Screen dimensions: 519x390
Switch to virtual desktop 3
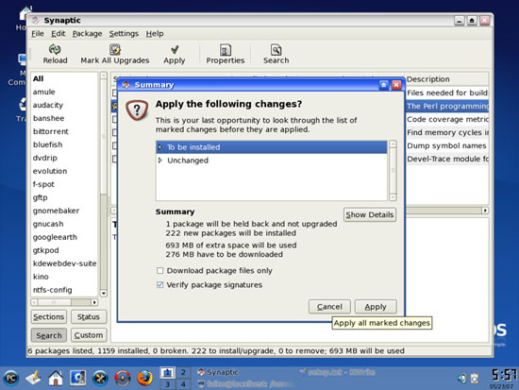(x=168, y=384)
